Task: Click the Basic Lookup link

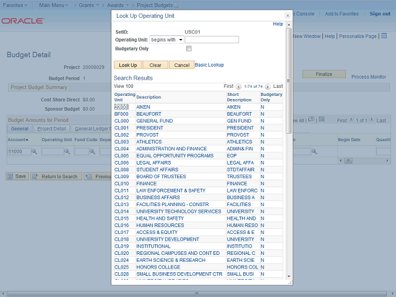Action: (209, 64)
